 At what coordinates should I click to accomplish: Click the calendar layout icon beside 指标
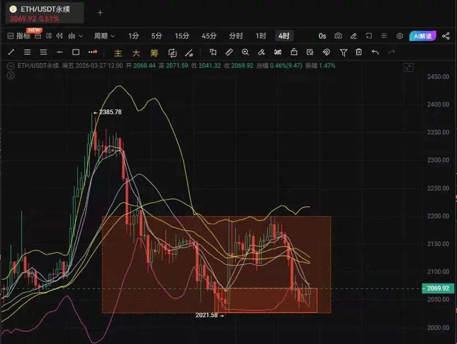(38, 36)
